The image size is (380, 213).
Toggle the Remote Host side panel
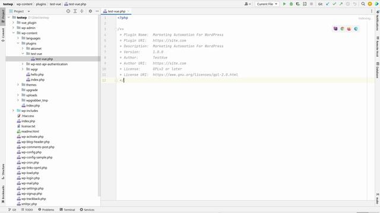378,47
